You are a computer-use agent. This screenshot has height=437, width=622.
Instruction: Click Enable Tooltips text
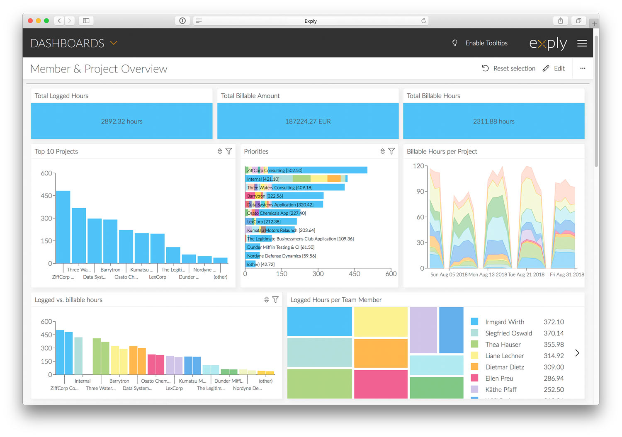point(486,43)
